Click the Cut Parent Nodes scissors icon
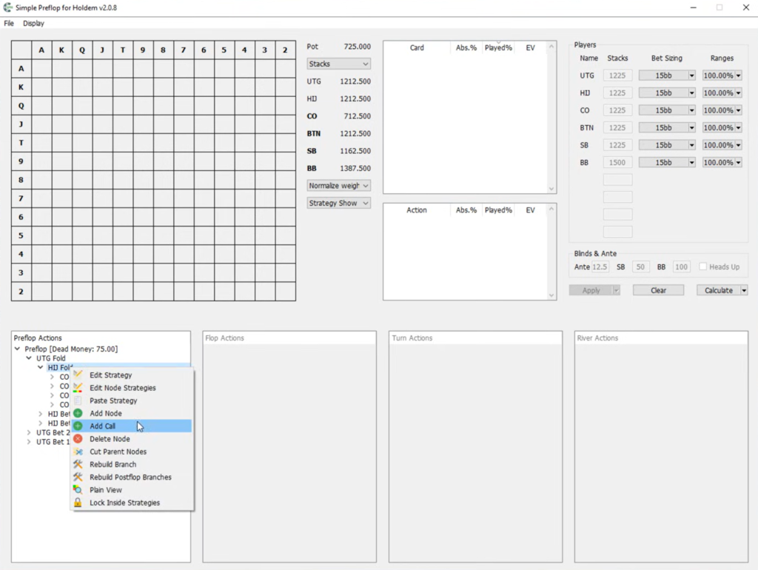Image resolution: width=758 pixels, height=570 pixels. [x=78, y=452]
